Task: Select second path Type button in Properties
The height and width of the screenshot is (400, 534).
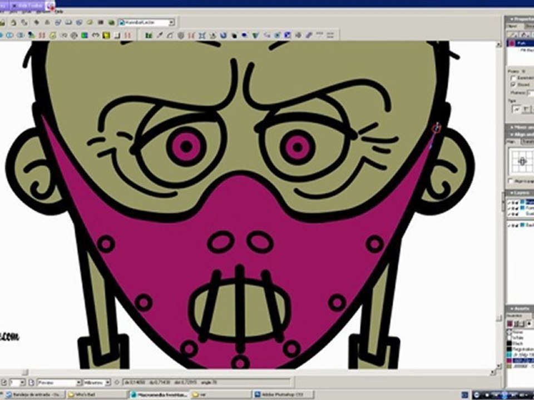Action: [526, 109]
